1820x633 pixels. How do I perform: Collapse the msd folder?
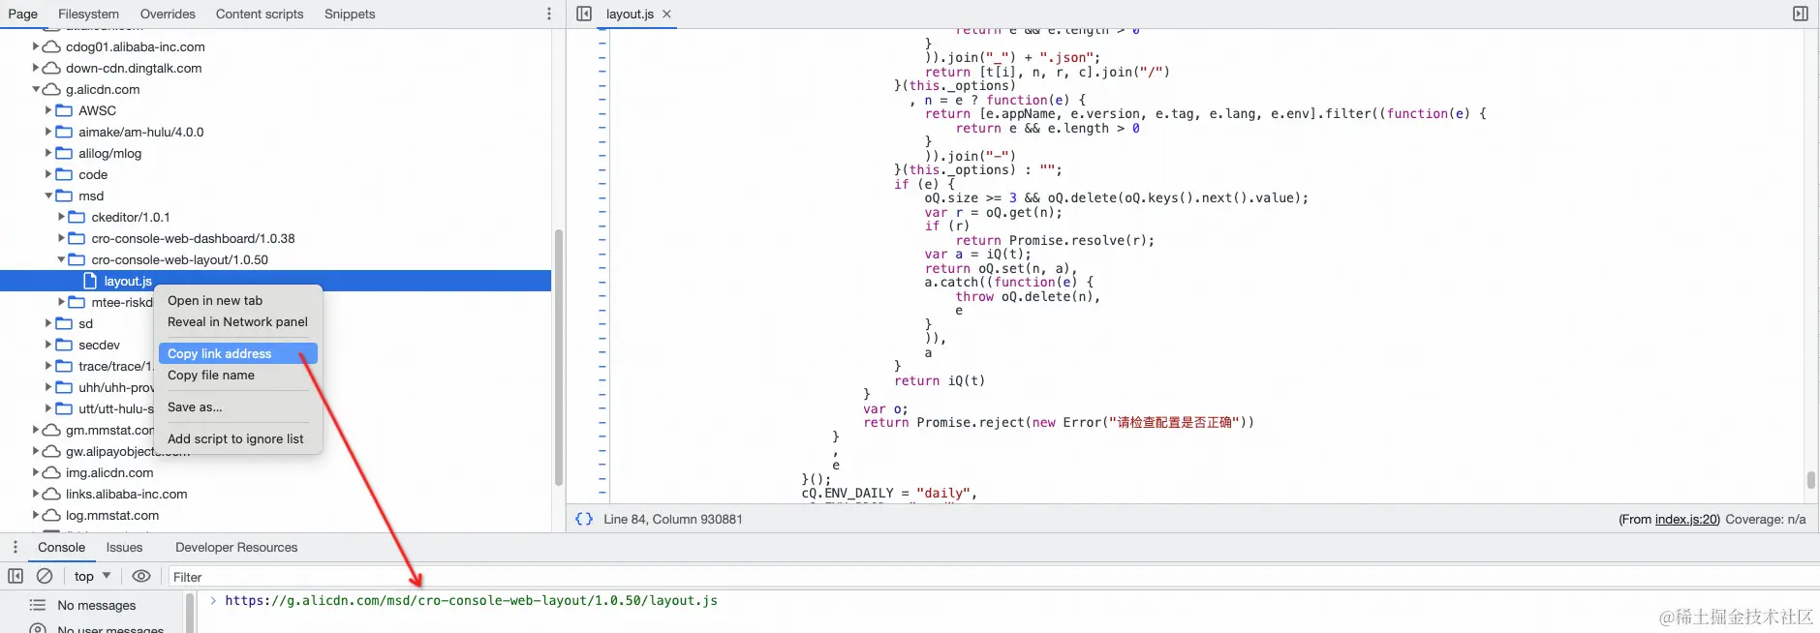(x=48, y=196)
